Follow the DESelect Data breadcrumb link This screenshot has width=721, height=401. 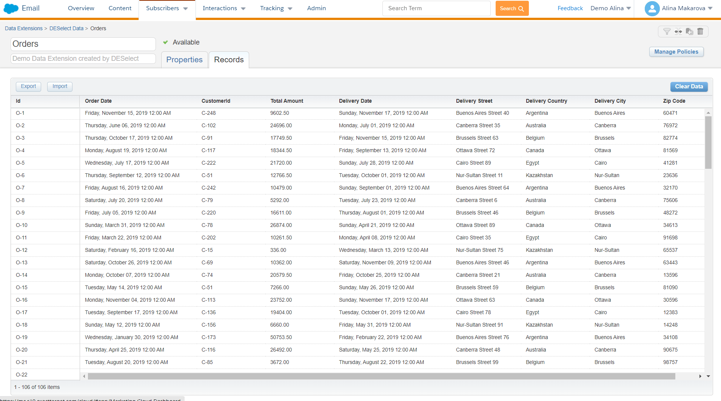[66, 28]
